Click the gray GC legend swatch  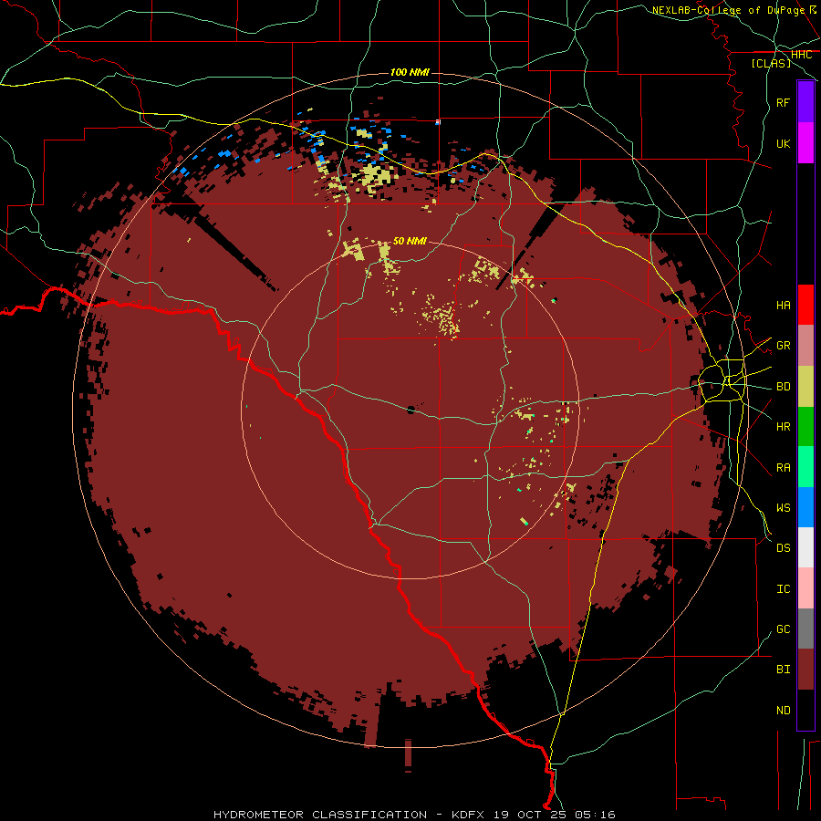point(805,629)
